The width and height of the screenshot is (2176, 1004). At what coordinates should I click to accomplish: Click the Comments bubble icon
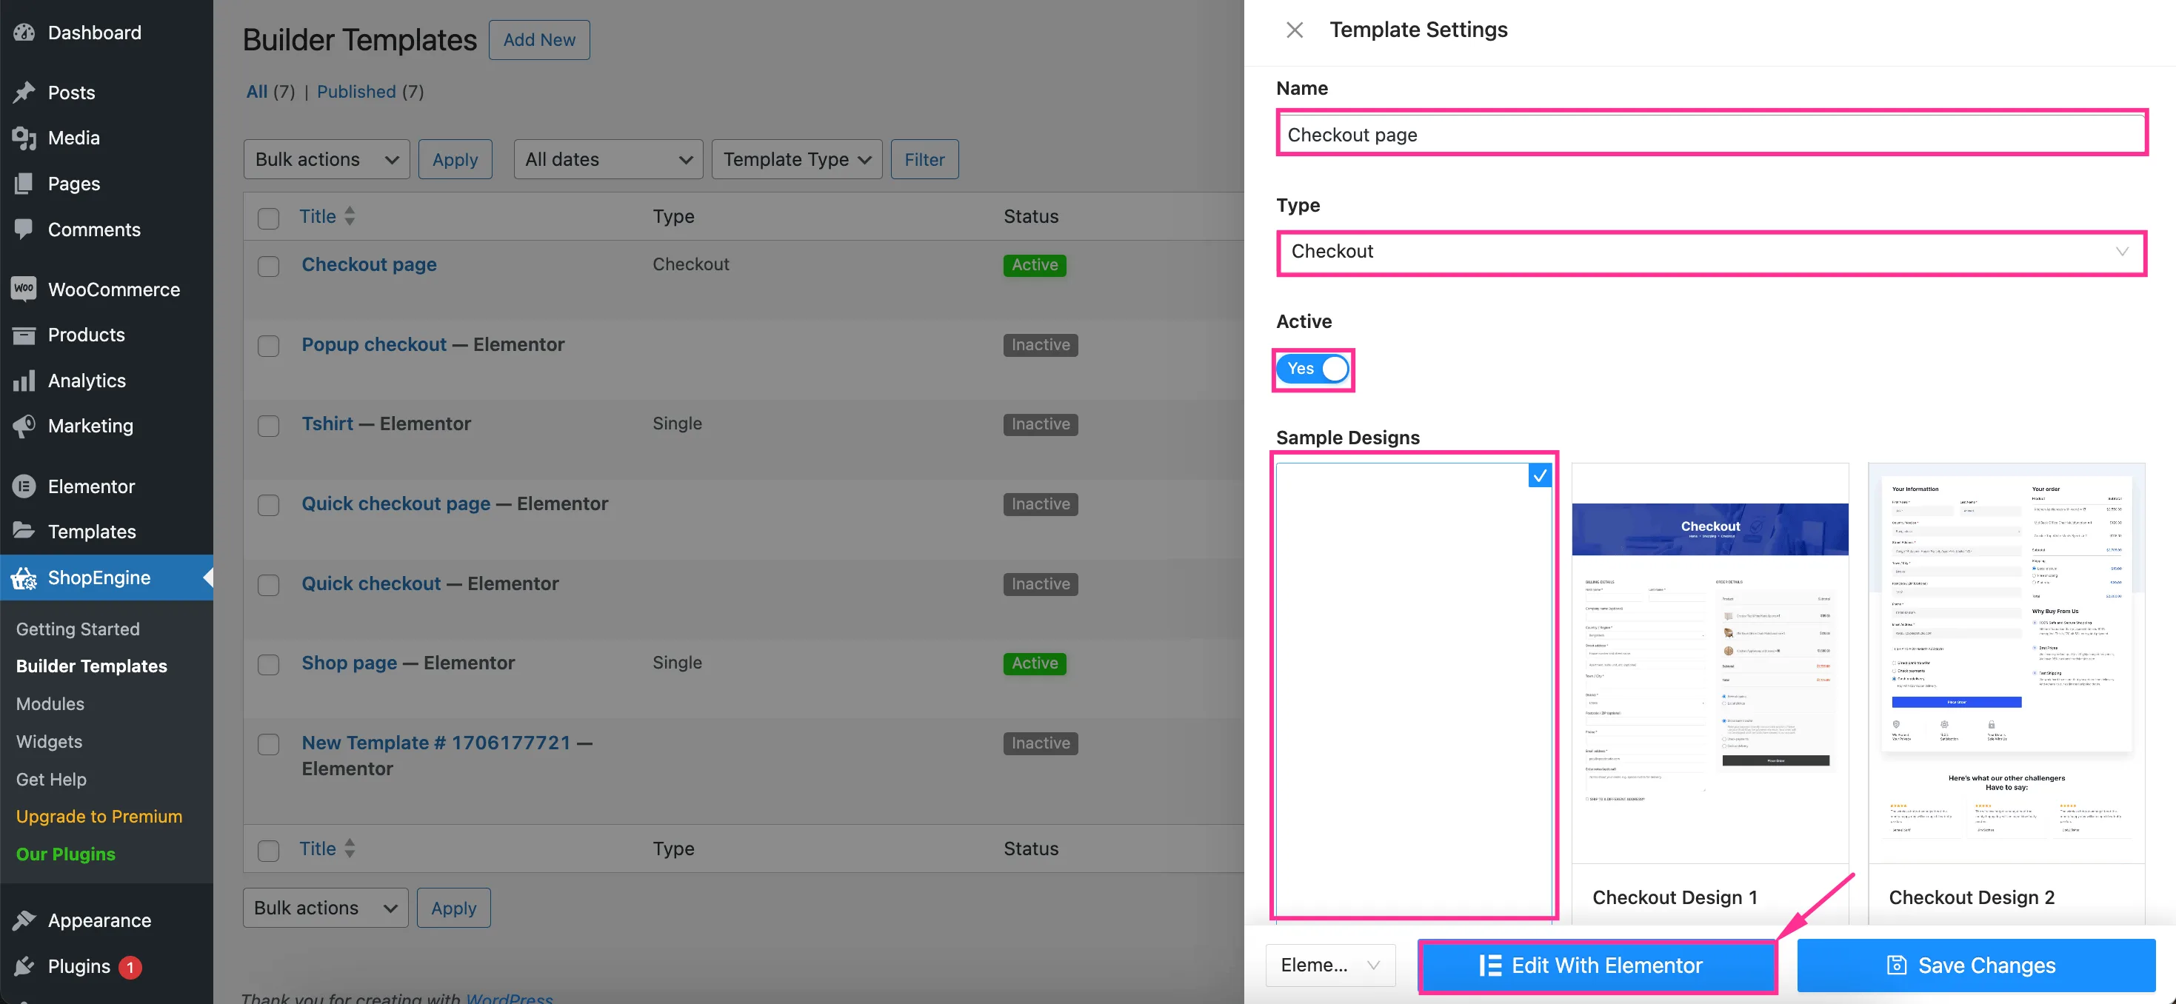[x=24, y=229]
